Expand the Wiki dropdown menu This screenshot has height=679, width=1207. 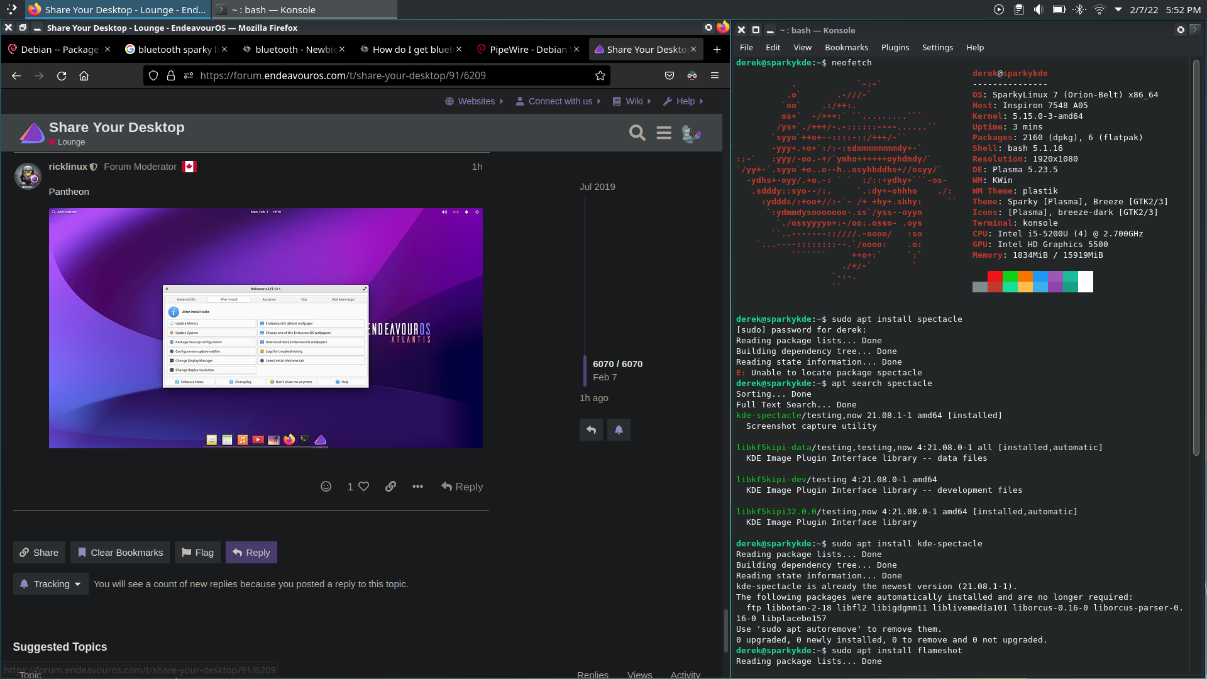[632, 101]
